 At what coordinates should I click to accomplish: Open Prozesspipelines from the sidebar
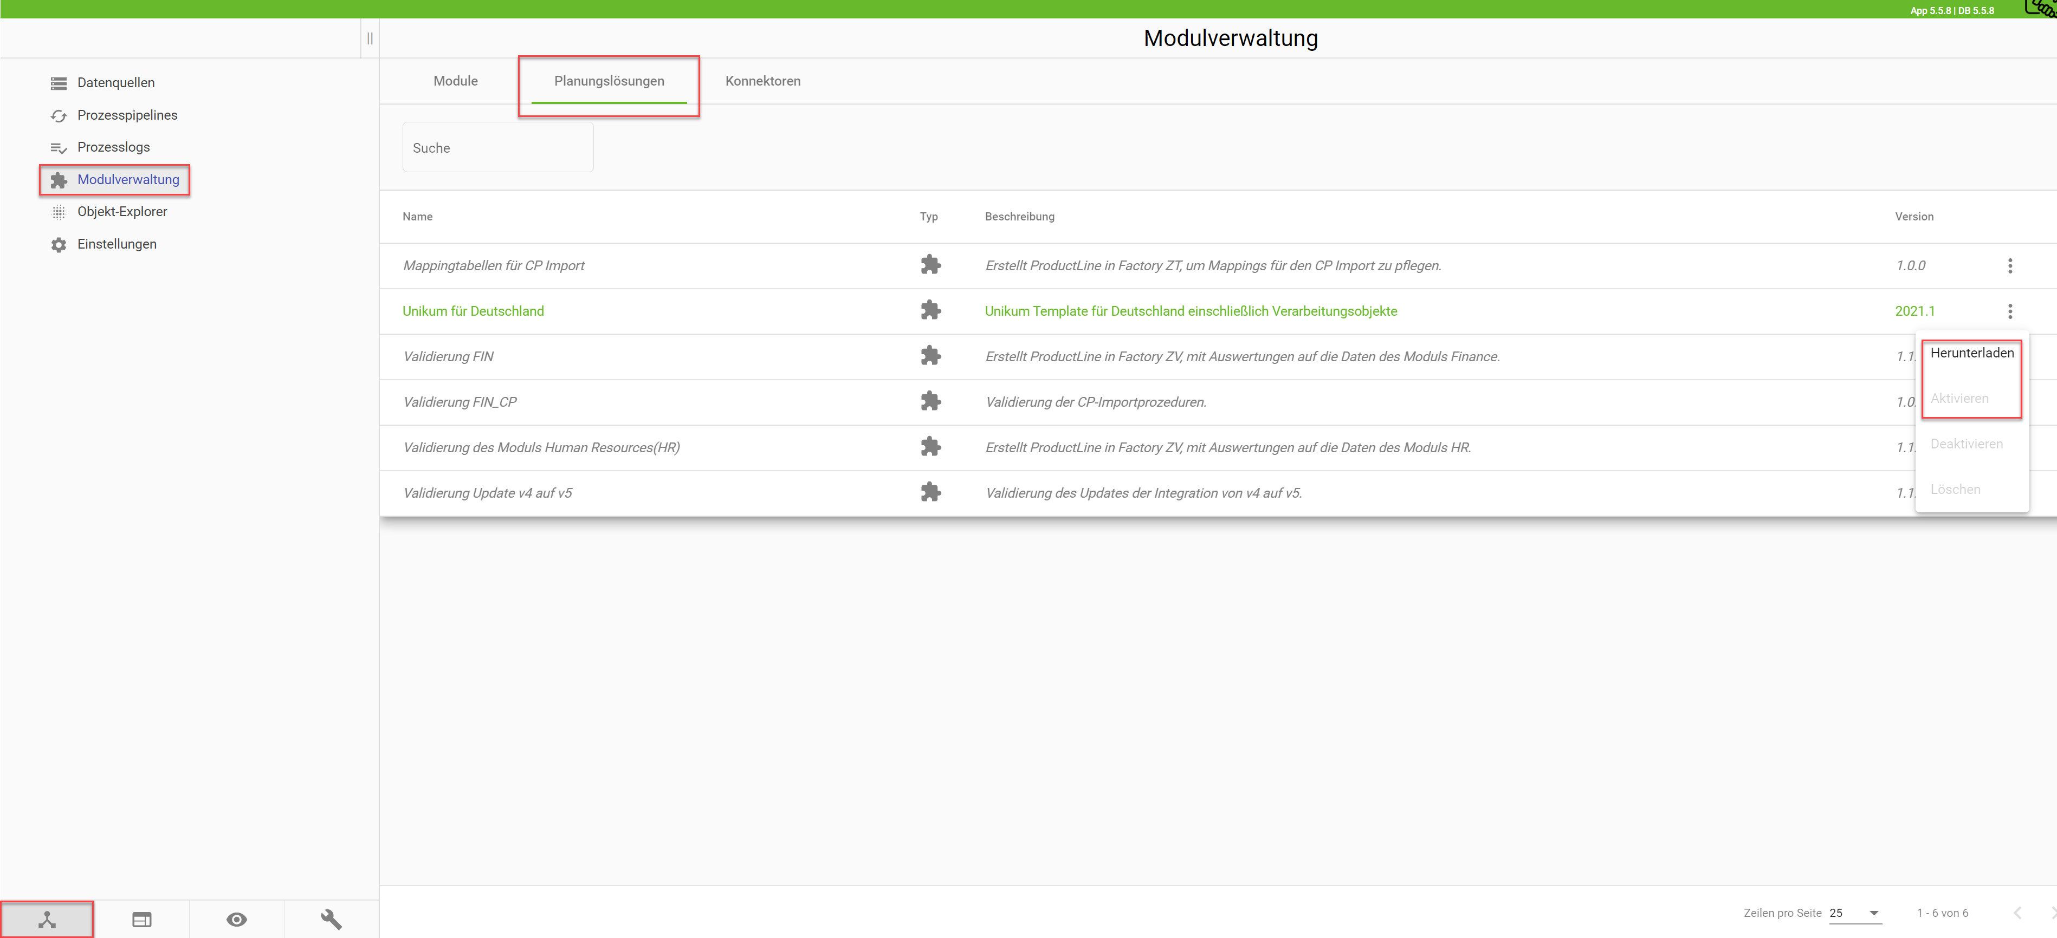tap(126, 115)
